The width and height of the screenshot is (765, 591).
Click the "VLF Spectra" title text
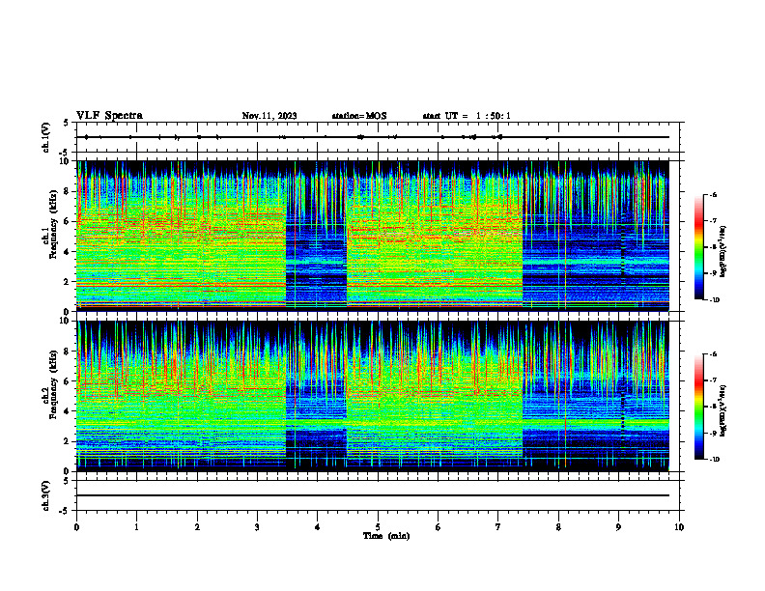tap(109, 116)
